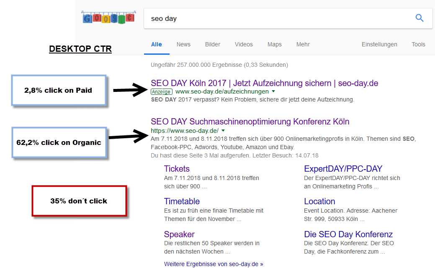
Task: Click the green www.seo-day.de/aufzeichnungen URL
Action: point(222,91)
